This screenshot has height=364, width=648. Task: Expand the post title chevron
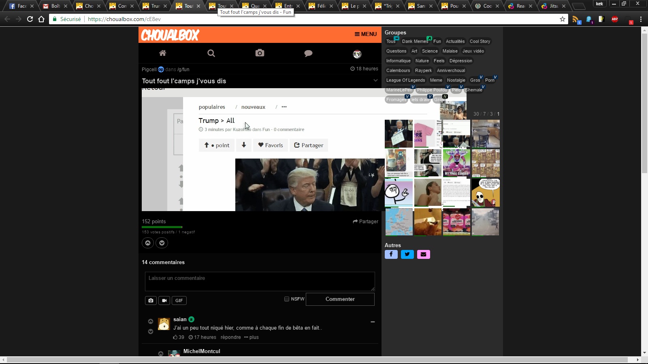[375, 80]
